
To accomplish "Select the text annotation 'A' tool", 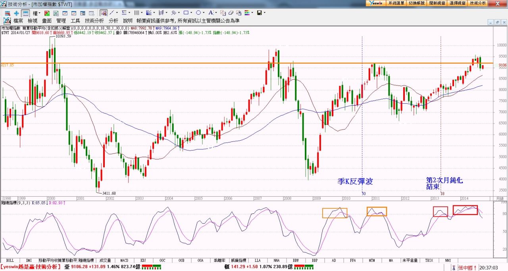I will (x=211, y=13).
